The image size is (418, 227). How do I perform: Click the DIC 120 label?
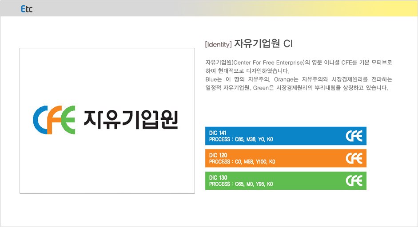click(x=218, y=155)
